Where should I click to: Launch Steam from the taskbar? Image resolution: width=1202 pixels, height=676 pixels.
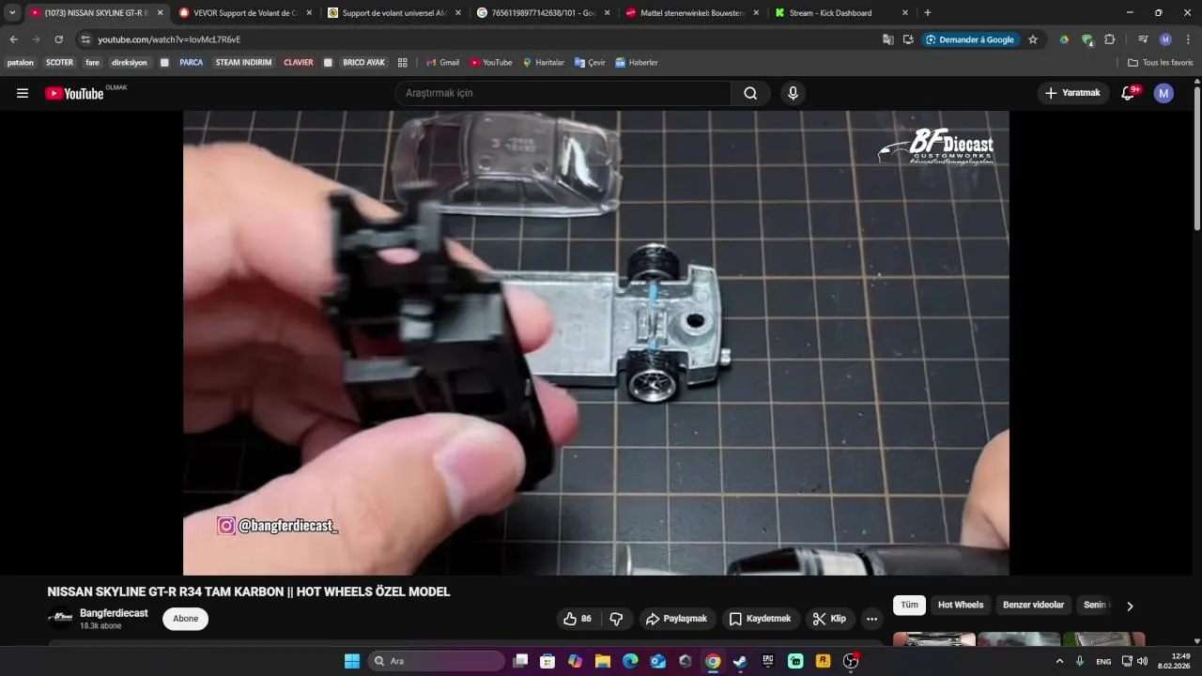[x=740, y=661]
